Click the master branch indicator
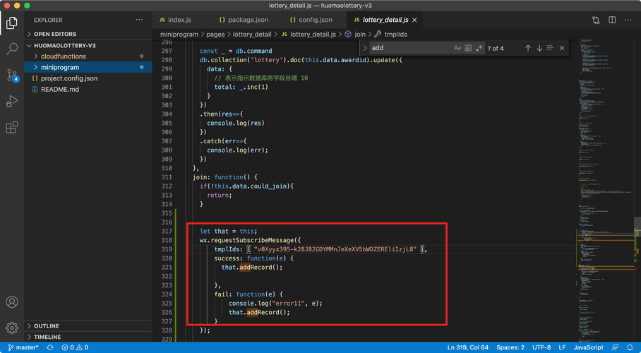This screenshot has height=353, width=641. [23, 347]
